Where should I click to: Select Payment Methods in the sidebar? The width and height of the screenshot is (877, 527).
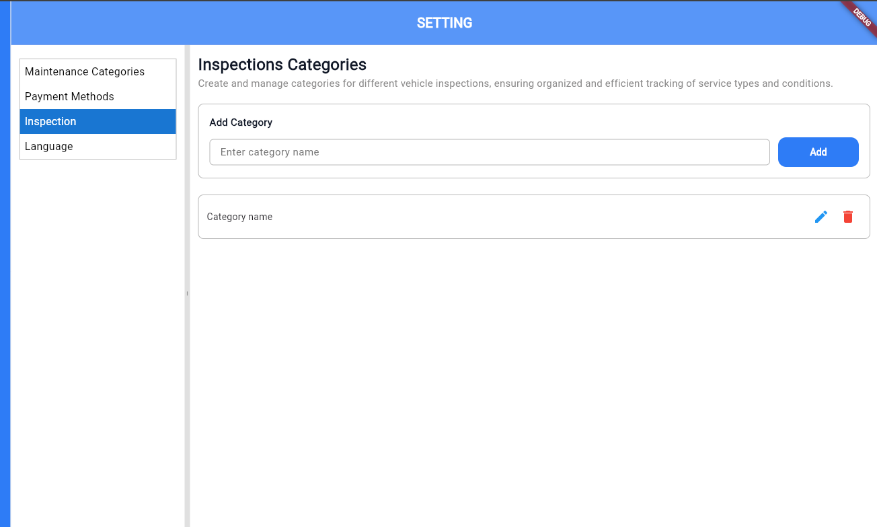(69, 96)
